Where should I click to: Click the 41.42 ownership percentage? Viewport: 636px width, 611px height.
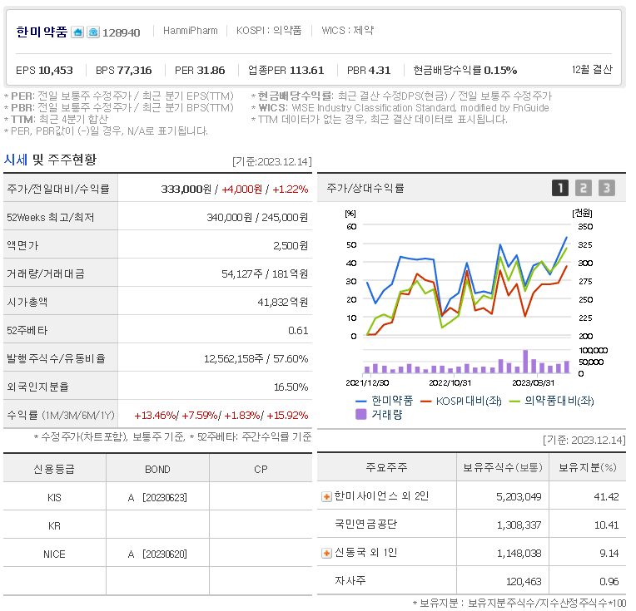click(x=606, y=497)
